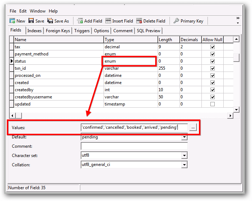Toggle Allow Null for processed_on field

213,75
